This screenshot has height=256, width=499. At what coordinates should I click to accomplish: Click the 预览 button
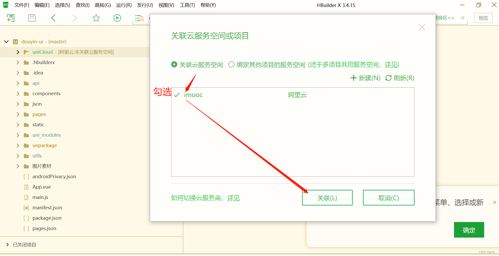[x=483, y=18]
